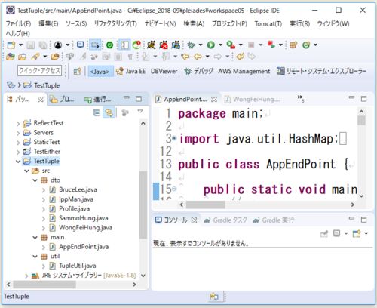The width and height of the screenshot is (377, 308).
Task: Click Collapse All in Package Explorer toolbar
Action: point(97,112)
